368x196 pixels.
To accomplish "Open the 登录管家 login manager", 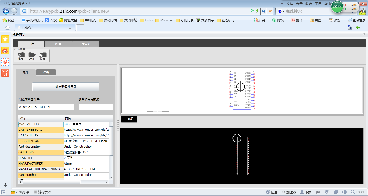I will [356, 20].
